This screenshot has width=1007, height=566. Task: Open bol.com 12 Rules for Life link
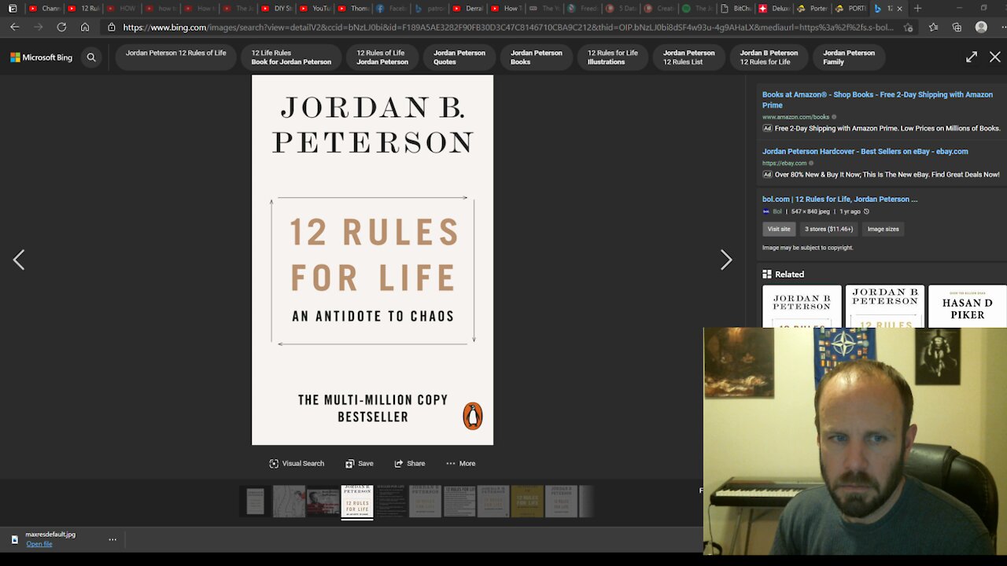pyautogui.click(x=839, y=200)
